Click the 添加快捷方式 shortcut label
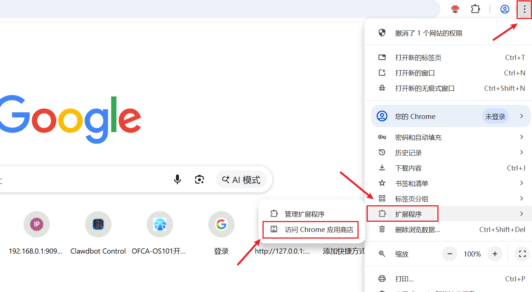532x292 pixels. pos(344,251)
